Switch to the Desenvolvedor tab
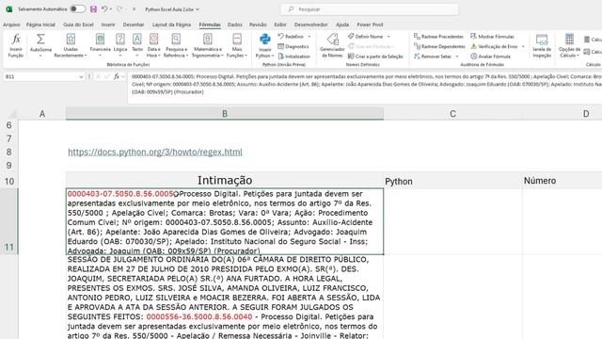 point(311,24)
